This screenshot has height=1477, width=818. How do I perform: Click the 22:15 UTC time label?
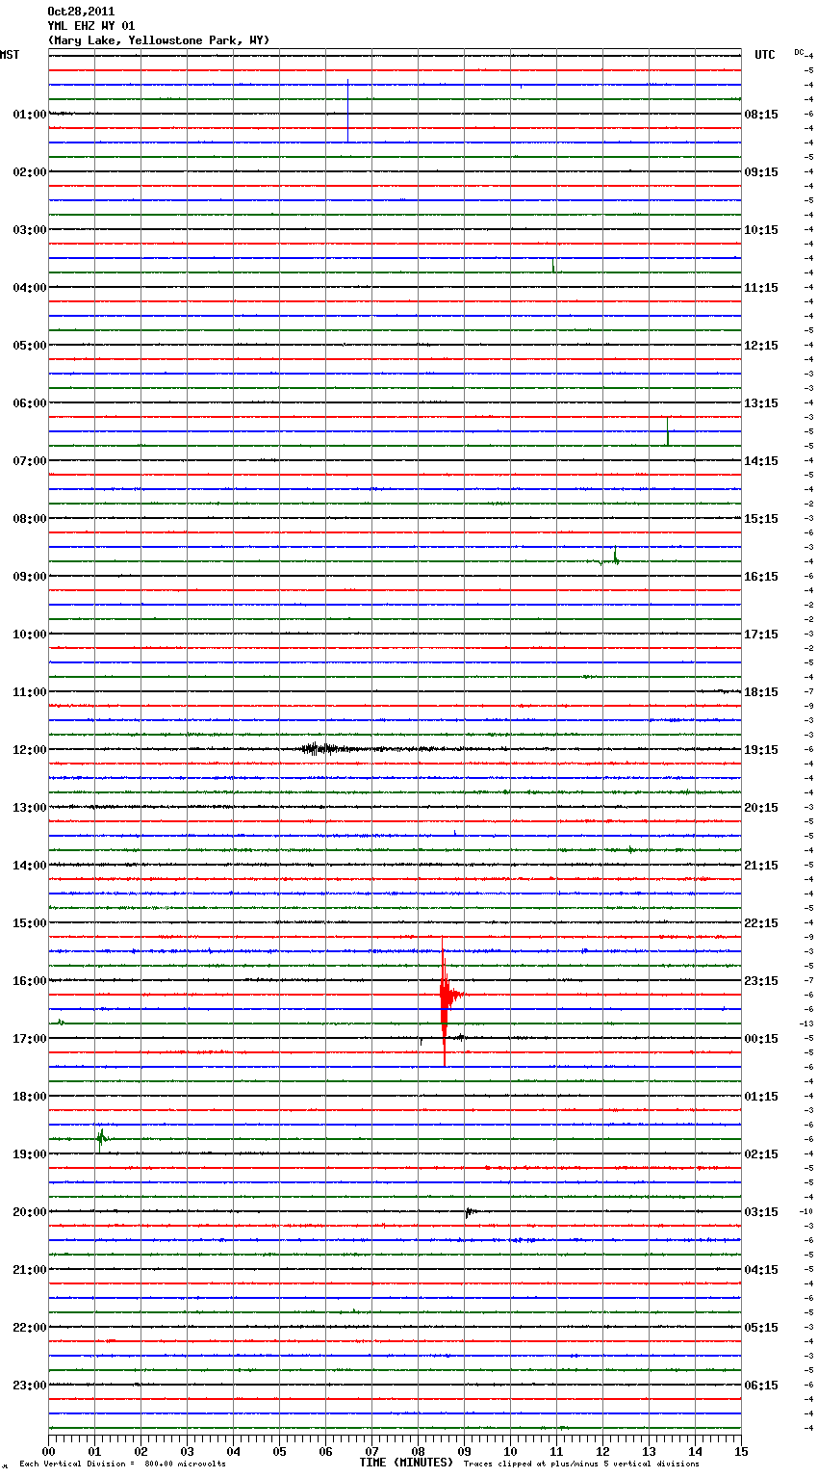click(x=761, y=923)
